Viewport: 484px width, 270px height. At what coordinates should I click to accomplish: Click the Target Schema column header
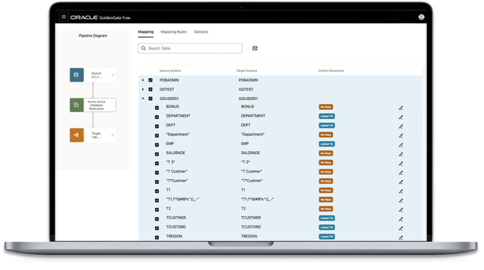point(247,71)
